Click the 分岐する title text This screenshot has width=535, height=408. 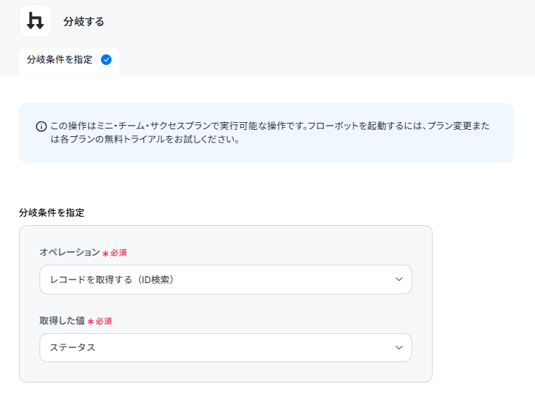pos(83,21)
